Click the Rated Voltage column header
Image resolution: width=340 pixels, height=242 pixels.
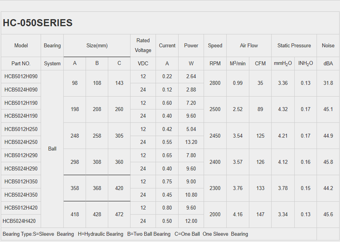pos(143,45)
